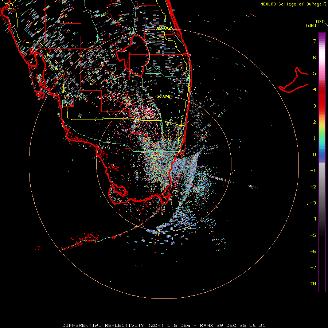Click the TH threshold label on scale
328x328 pixels.
tap(313, 284)
